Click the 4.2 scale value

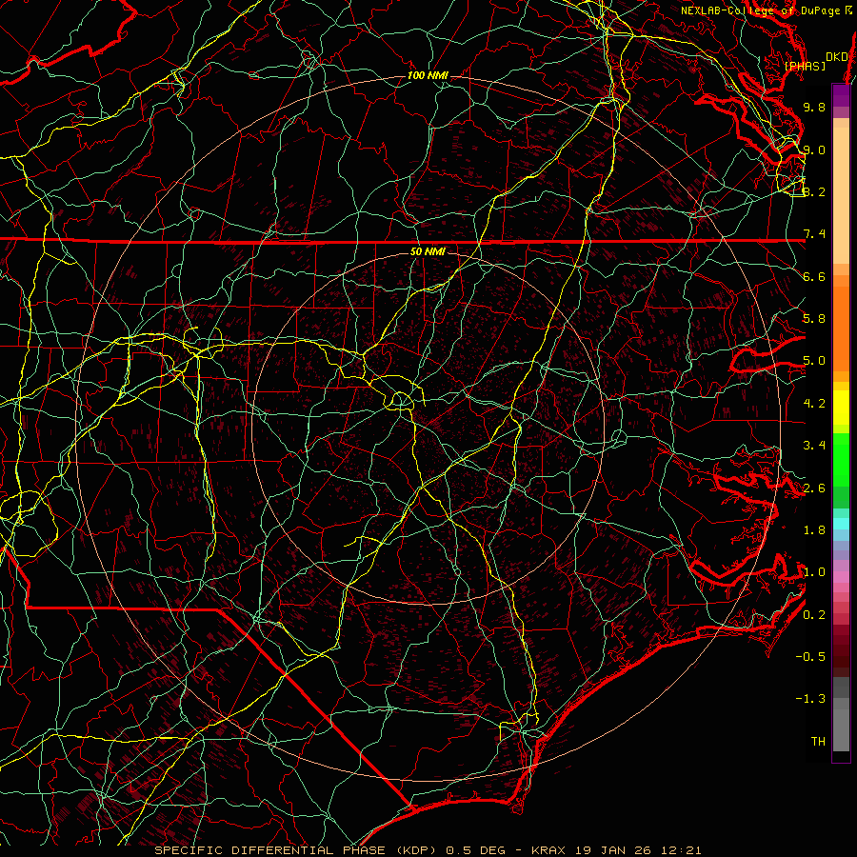pyautogui.click(x=814, y=404)
